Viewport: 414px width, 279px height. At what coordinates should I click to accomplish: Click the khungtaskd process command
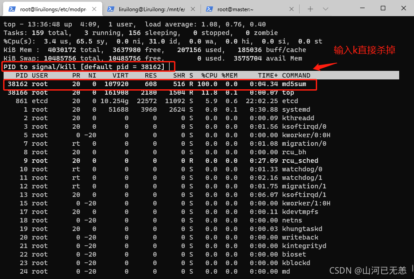(302, 229)
